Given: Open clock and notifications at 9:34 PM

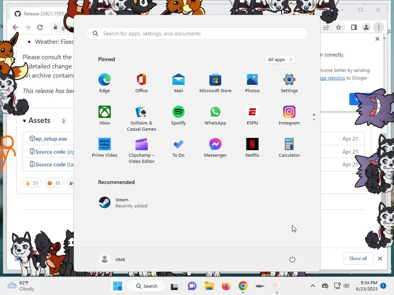Looking at the screenshot, I should tap(367, 286).
